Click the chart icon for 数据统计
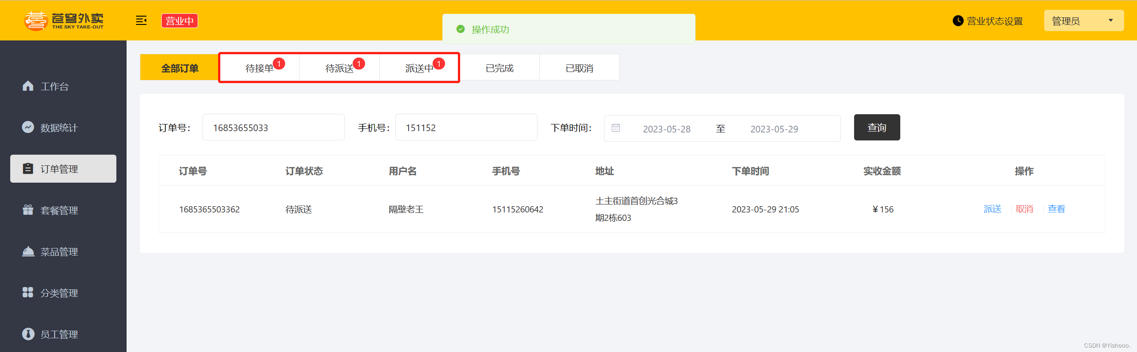 coord(28,127)
